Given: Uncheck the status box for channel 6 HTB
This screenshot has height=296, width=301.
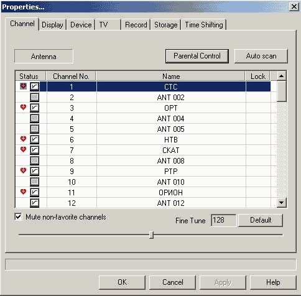Looking at the screenshot, I should click(34, 139).
